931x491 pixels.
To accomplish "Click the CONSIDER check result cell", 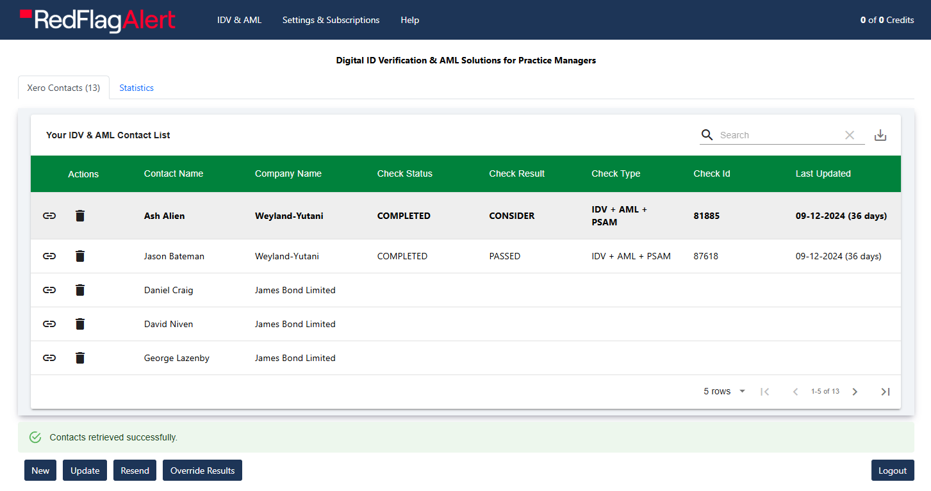I will tap(512, 216).
